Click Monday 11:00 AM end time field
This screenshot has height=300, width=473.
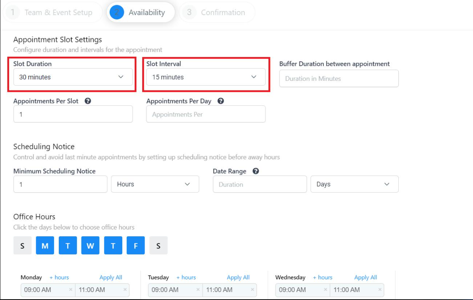(x=102, y=290)
